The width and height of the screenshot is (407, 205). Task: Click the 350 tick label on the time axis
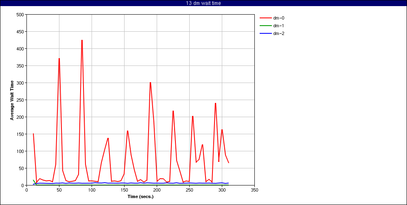pyautogui.click(x=255, y=190)
